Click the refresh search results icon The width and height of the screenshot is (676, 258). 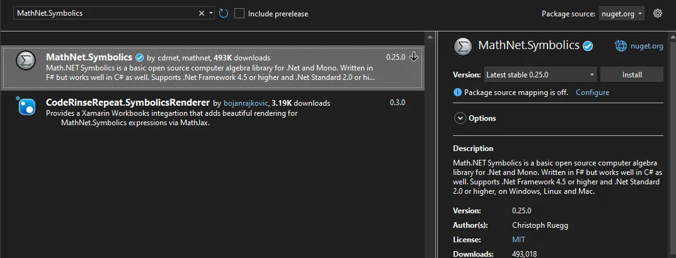[224, 13]
